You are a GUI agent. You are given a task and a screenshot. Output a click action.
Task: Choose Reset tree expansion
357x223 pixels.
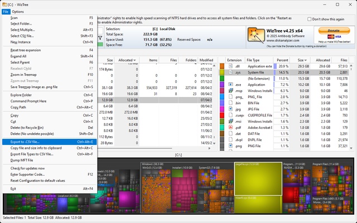pos(50,50)
